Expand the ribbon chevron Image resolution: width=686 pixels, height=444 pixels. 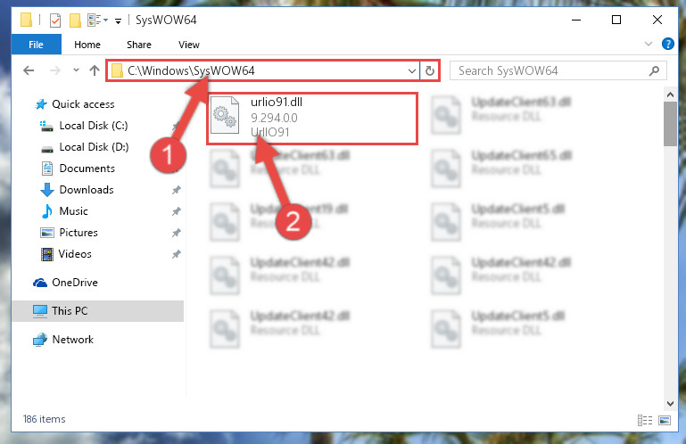click(649, 44)
